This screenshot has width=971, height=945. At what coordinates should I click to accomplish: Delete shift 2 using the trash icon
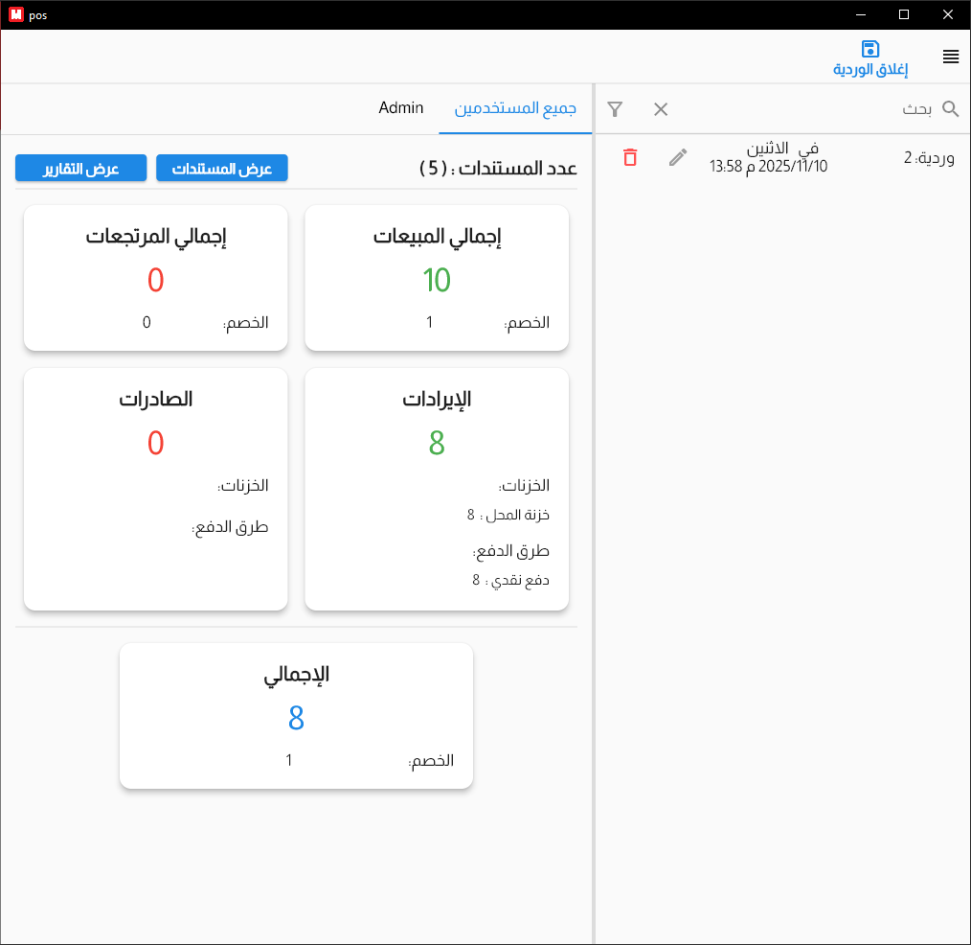[x=630, y=158]
